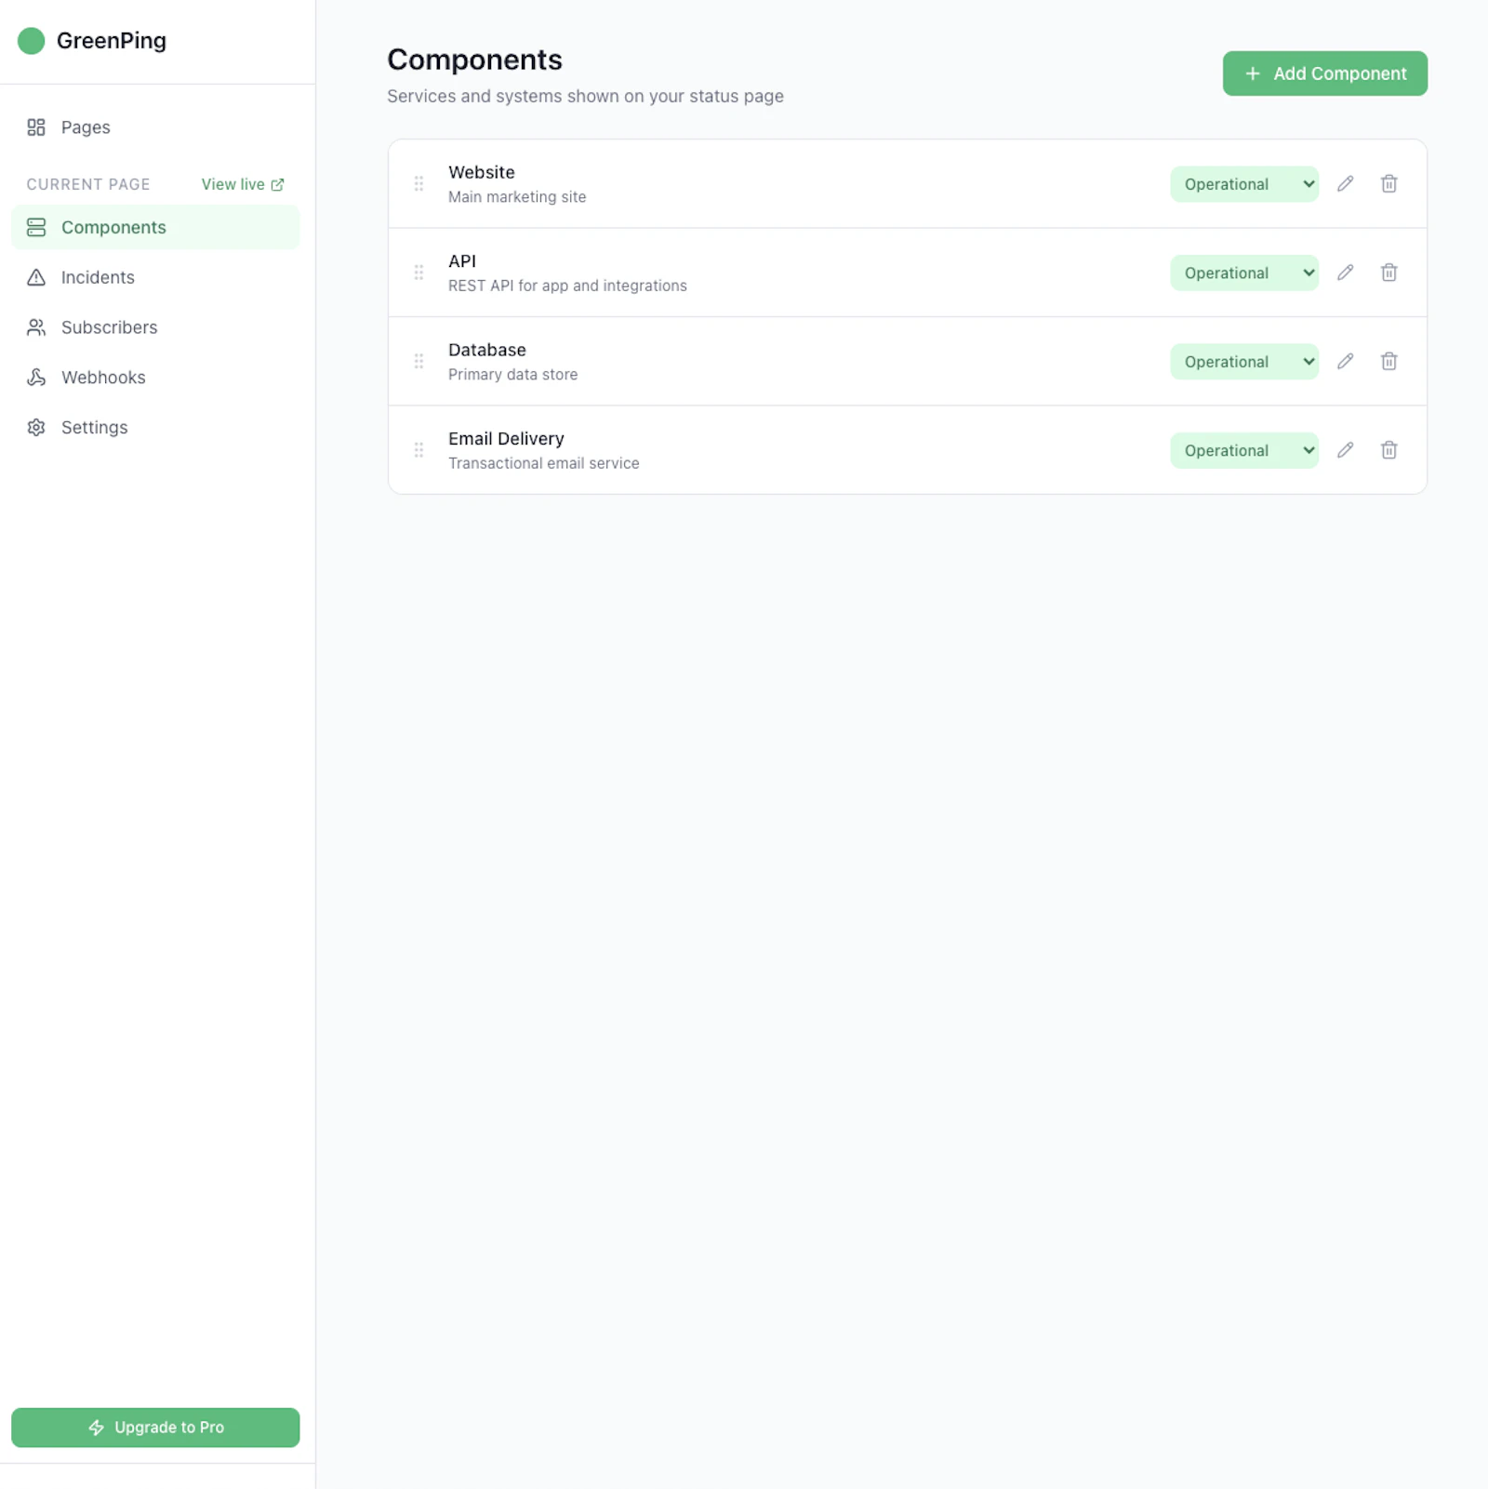Click the Settings gear icon

[36, 427]
